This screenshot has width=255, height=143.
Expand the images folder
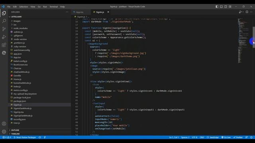click(17, 21)
